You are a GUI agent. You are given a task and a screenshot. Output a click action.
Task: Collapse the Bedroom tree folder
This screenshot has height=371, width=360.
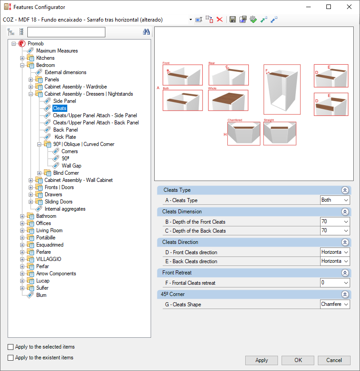22,65
